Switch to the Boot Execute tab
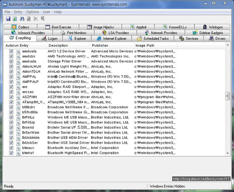 pyautogui.click(x=58, y=27)
